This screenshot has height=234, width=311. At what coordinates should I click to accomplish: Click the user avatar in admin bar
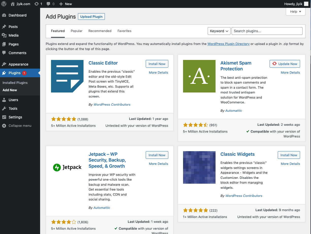coord(306,4)
